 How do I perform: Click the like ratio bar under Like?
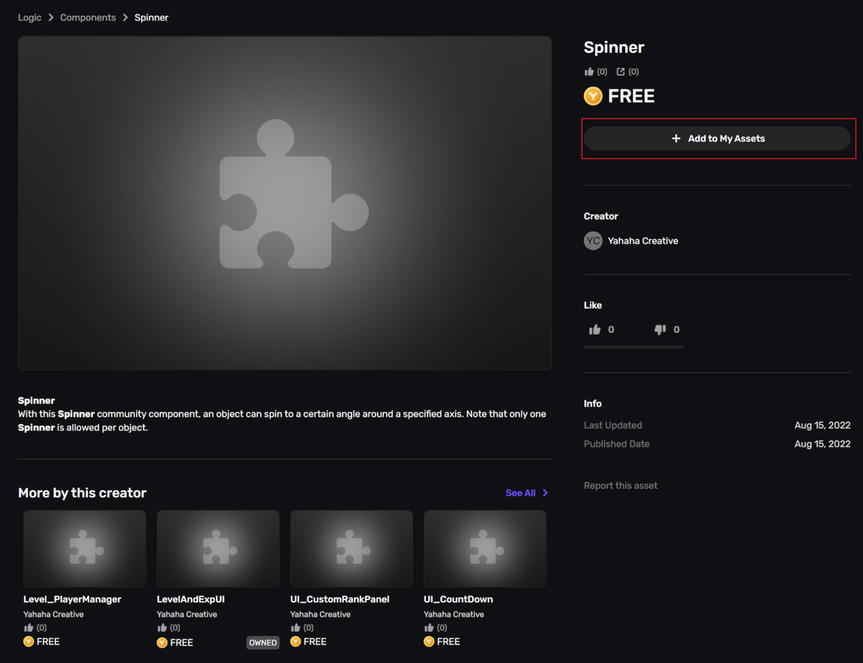pyautogui.click(x=634, y=347)
